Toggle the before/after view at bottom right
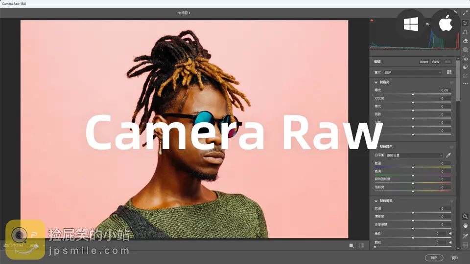This screenshot has width=470, height=264. click(361, 245)
